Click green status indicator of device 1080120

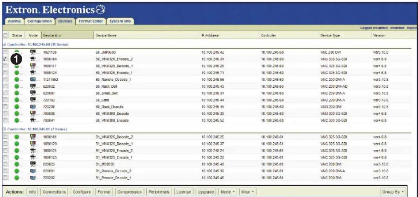[17, 144]
